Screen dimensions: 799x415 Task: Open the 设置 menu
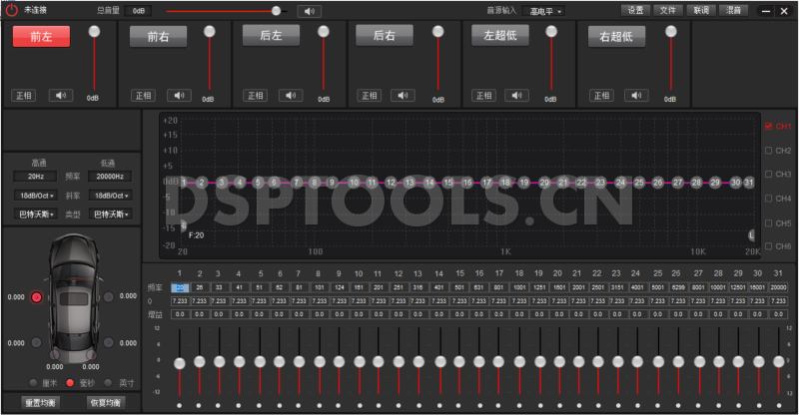[635, 10]
